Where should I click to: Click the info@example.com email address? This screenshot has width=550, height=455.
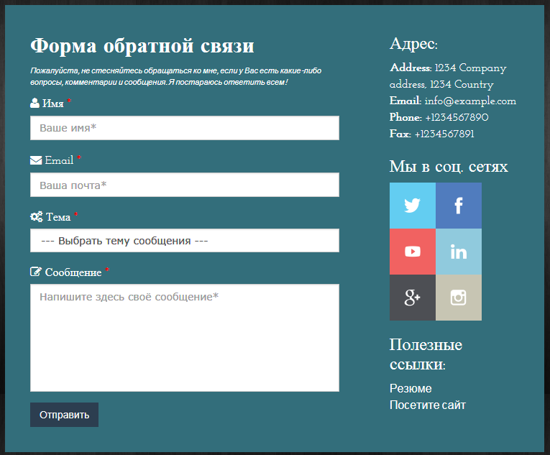pos(470,101)
